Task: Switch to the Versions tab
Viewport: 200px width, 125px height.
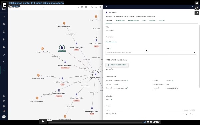Action: coord(152,21)
